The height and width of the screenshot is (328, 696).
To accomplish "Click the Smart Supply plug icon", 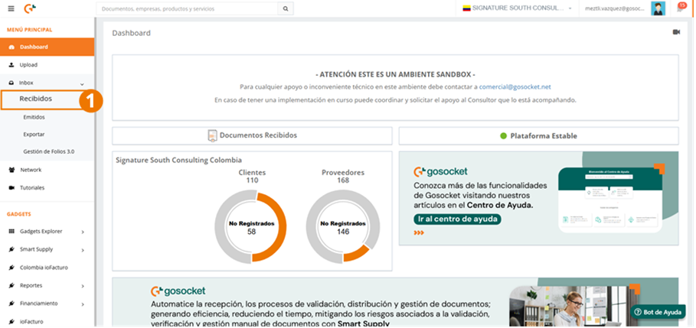I will (x=11, y=249).
